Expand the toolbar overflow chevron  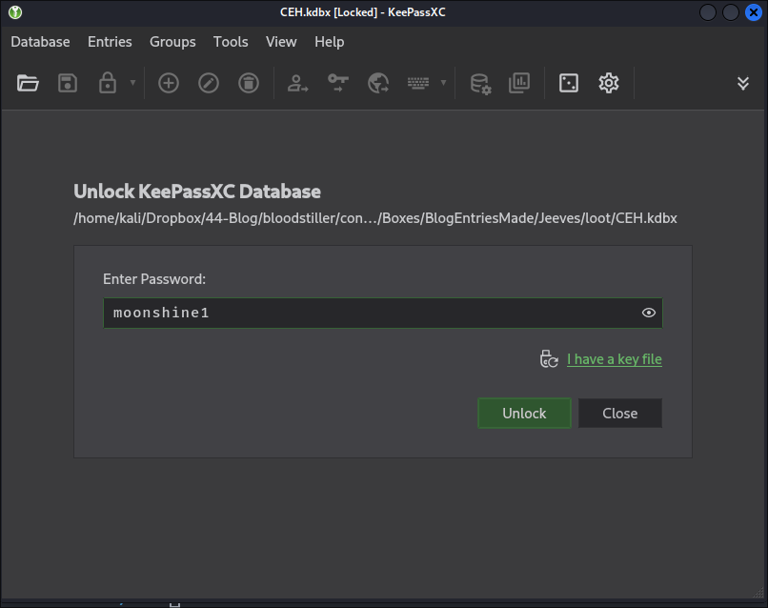[x=743, y=83]
